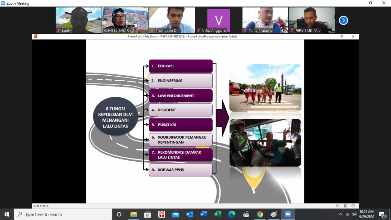Open the notifications panel from taskbar
This screenshot has width=391, height=220.
383,214
